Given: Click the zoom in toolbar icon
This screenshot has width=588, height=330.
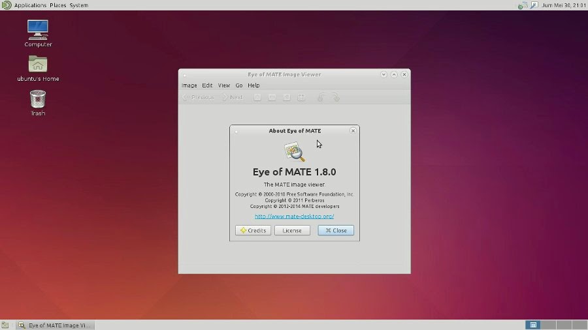Looking at the screenshot, I should pyautogui.click(x=257, y=97).
